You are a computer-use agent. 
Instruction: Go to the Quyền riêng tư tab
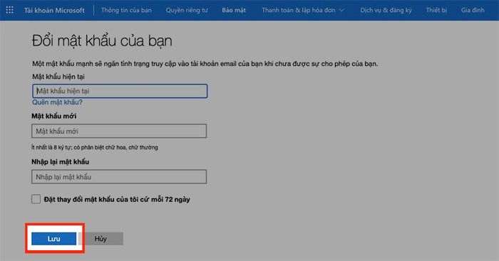click(x=187, y=10)
